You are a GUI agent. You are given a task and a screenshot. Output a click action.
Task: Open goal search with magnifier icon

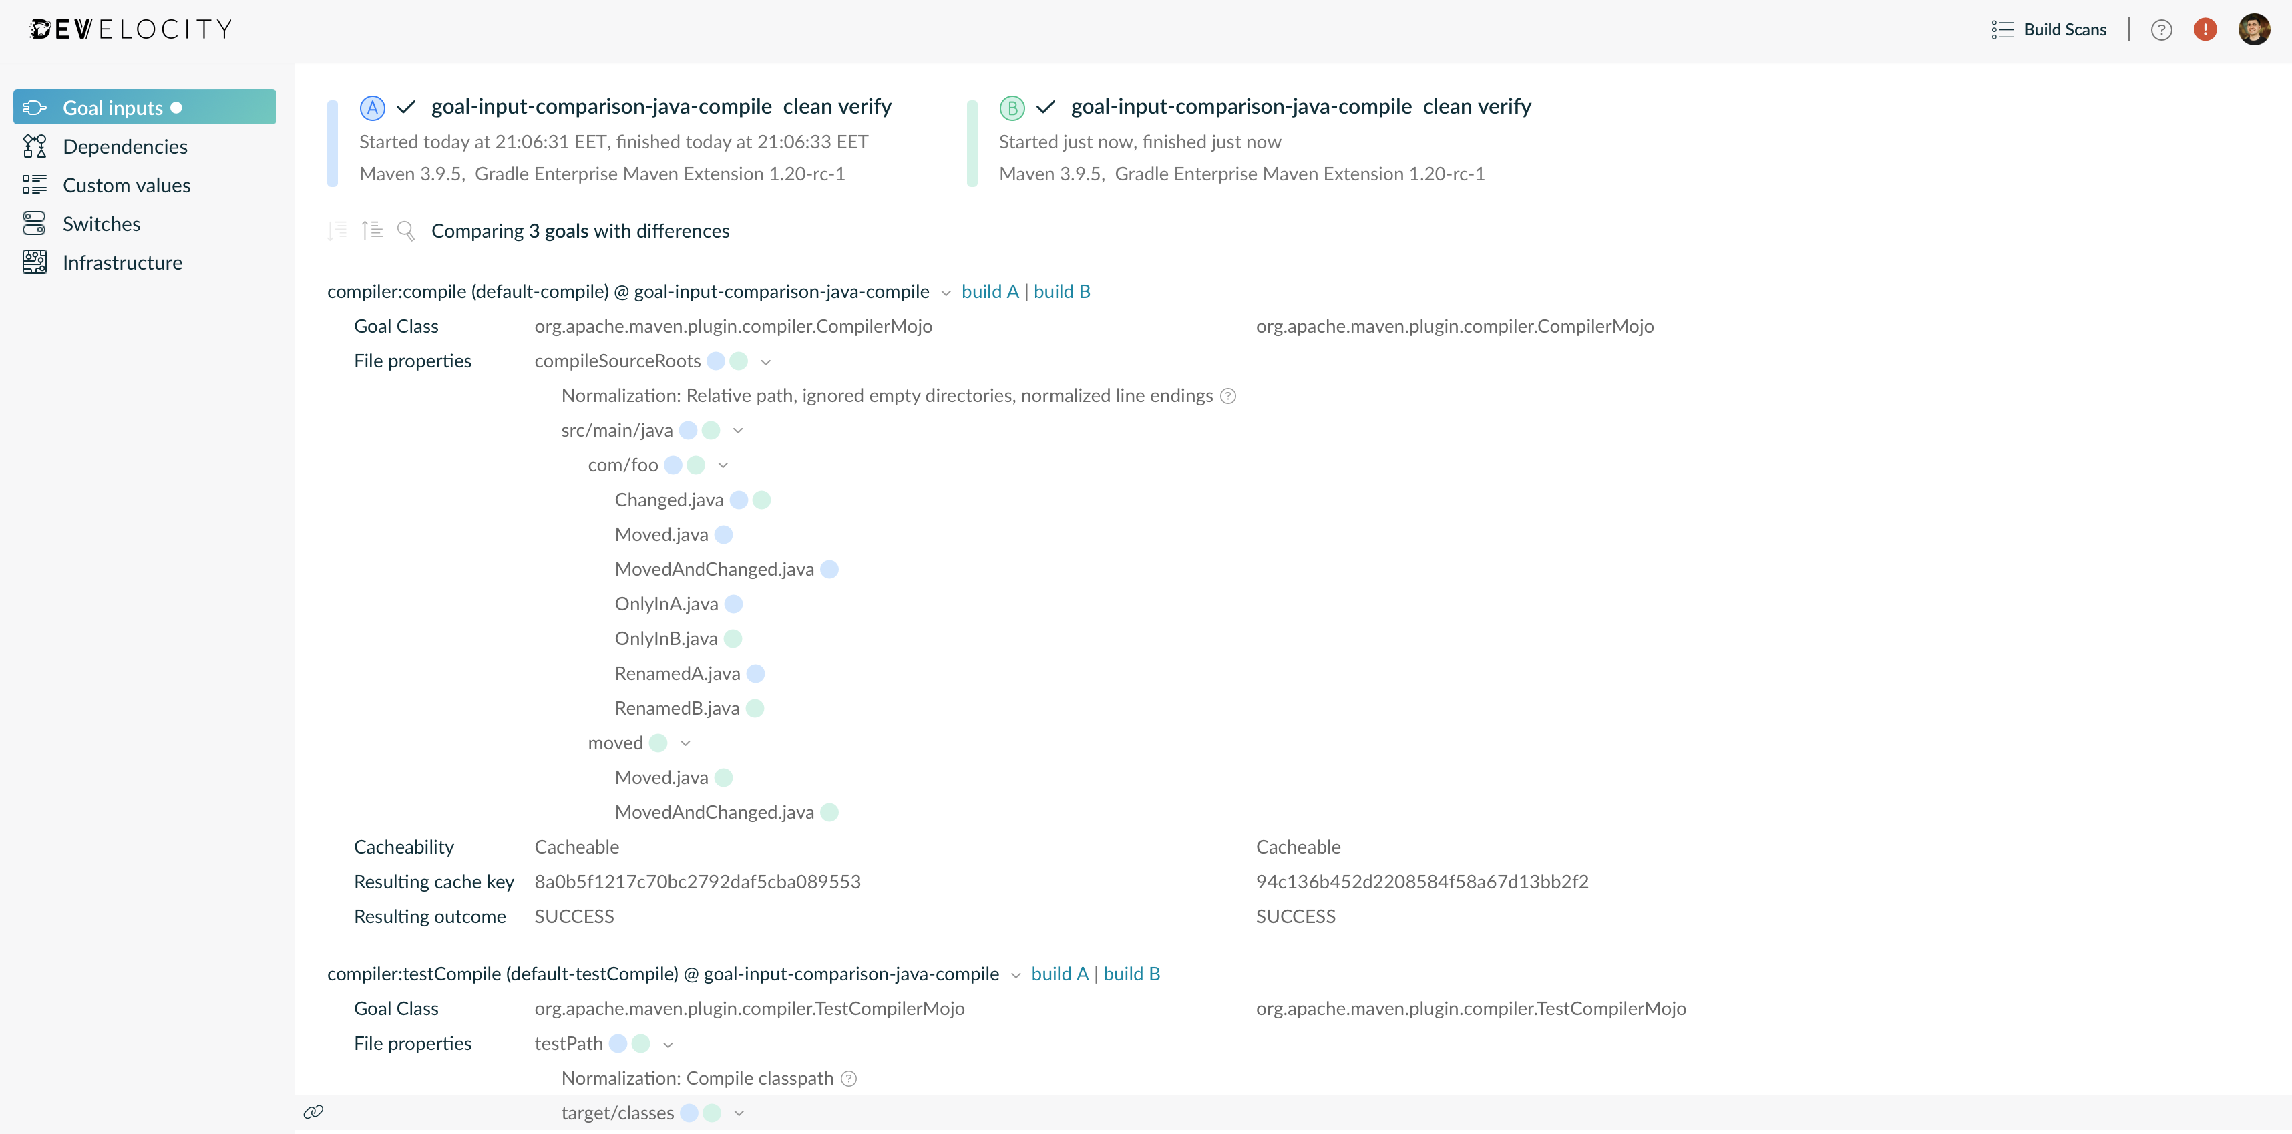pyautogui.click(x=407, y=230)
